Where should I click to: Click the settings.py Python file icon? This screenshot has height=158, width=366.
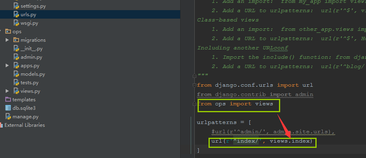coord(16,6)
